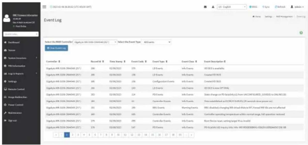The width and height of the screenshot is (308, 145).
Task: Jump to the last page in pagination
Action: click(x=191, y=135)
